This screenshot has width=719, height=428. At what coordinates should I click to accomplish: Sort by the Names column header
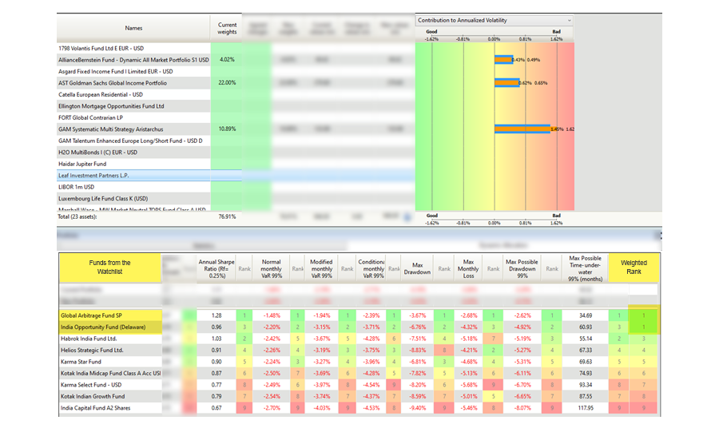pos(133,28)
